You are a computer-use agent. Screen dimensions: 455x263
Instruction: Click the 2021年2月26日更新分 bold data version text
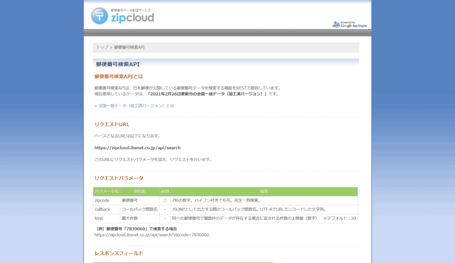click(x=207, y=94)
